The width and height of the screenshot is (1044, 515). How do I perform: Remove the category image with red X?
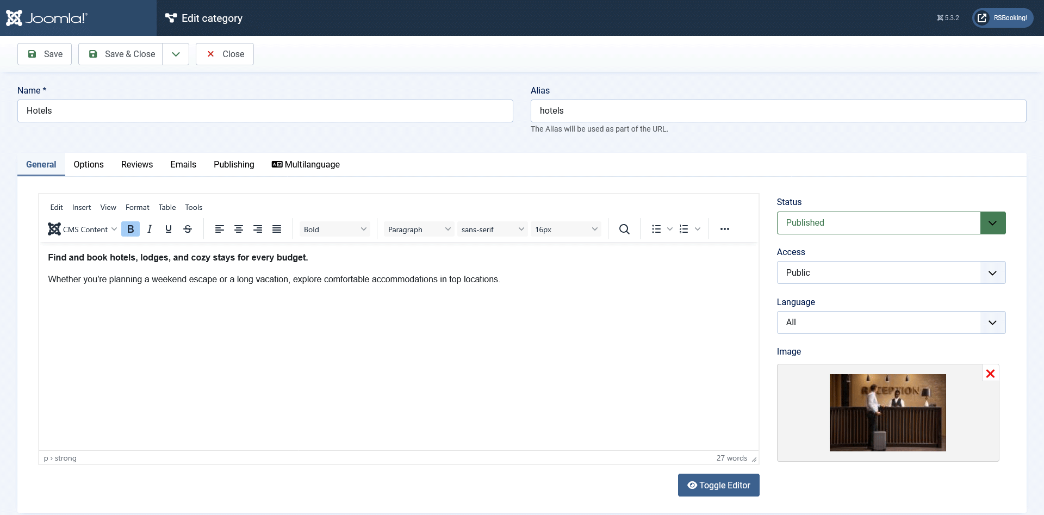tap(991, 374)
